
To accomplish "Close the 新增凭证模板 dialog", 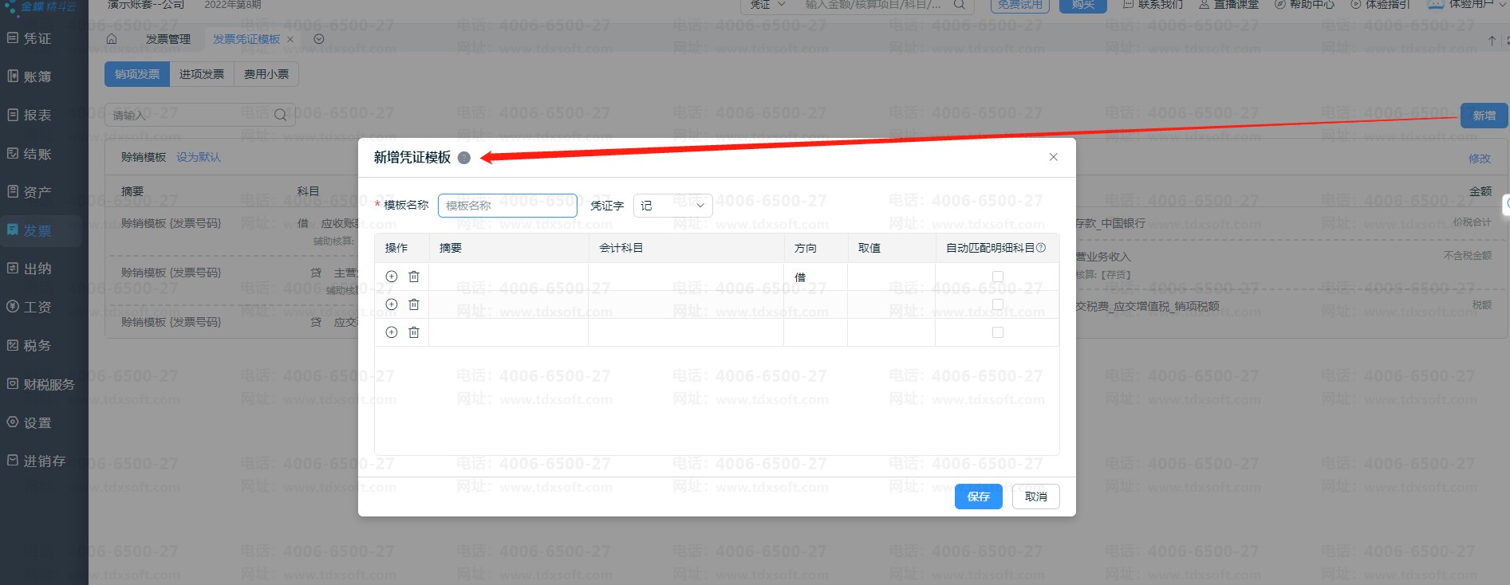I will click(x=1053, y=157).
